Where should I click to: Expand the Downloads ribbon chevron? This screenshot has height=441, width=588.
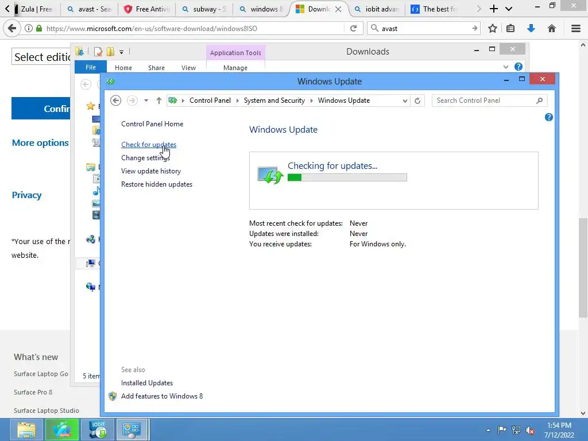[506, 67]
